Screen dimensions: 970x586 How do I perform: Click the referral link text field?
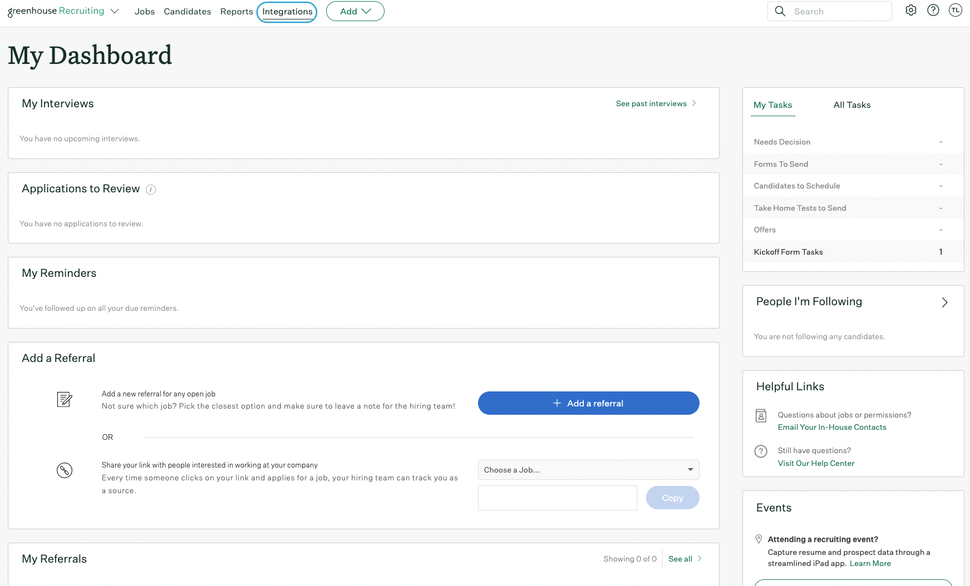[557, 498]
